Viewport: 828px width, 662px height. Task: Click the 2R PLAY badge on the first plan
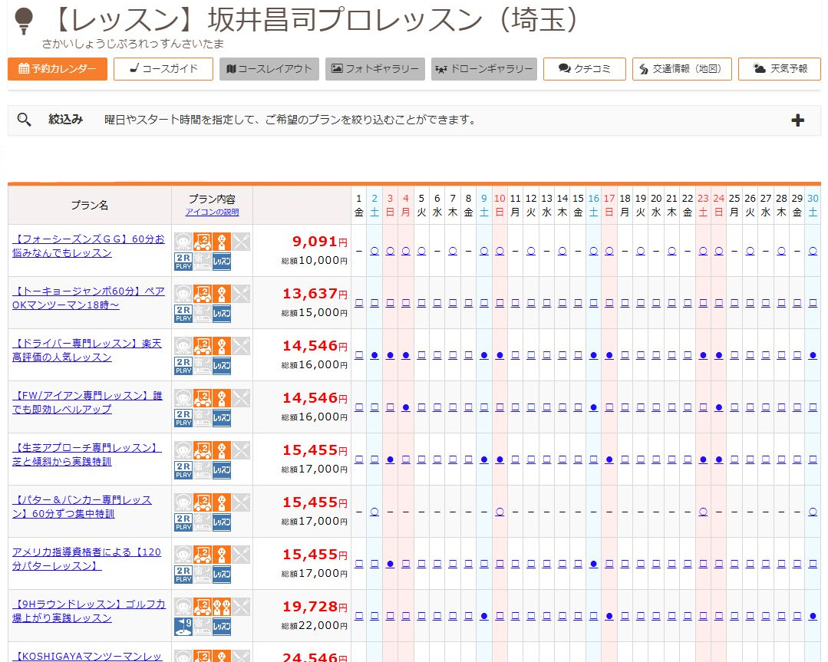tap(183, 262)
